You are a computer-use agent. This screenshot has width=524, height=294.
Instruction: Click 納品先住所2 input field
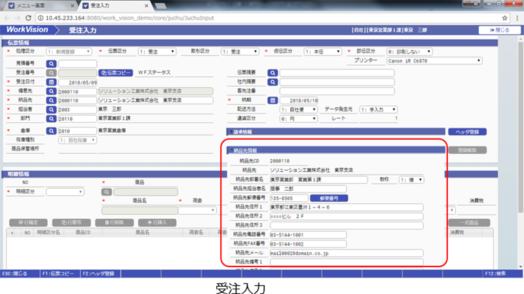click(x=346, y=216)
